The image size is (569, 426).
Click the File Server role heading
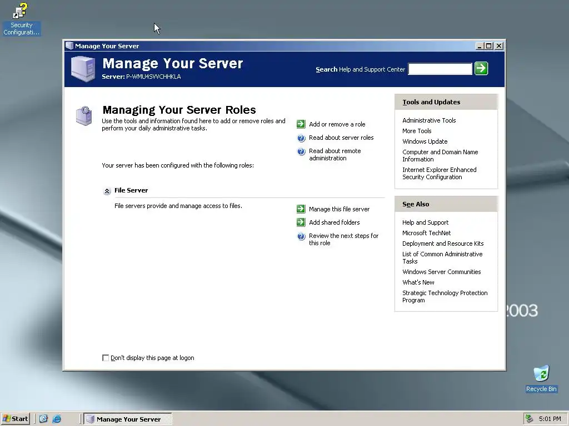click(131, 190)
